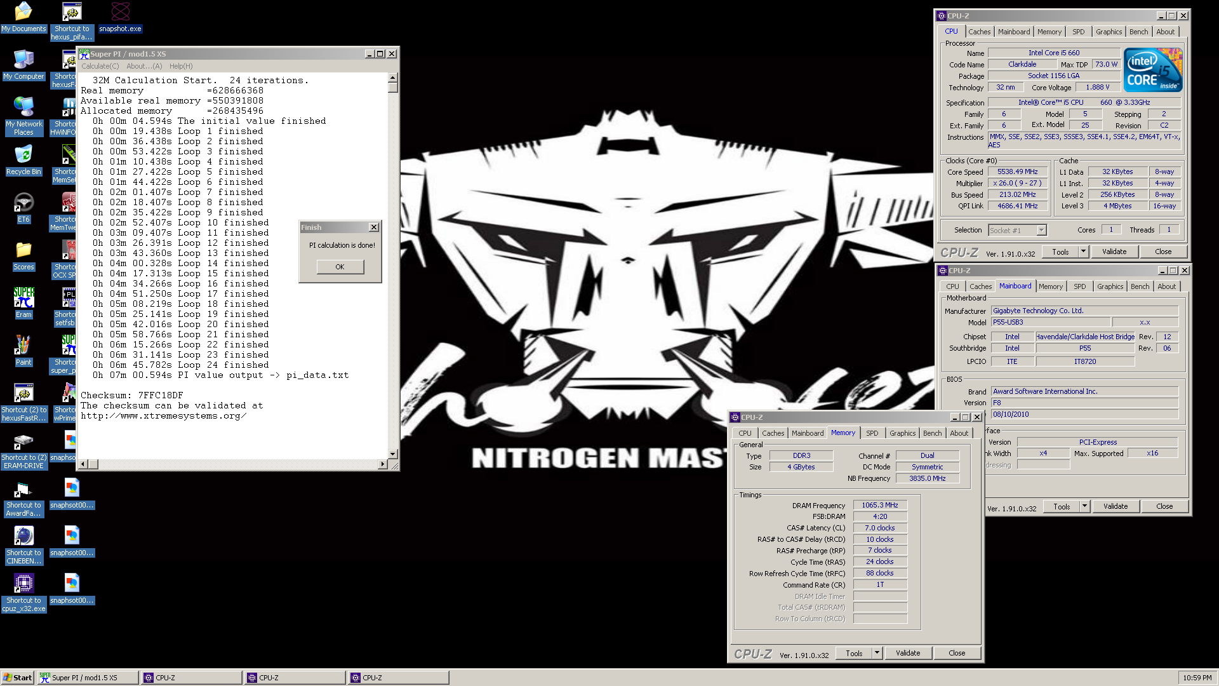The height and width of the screenshot is (686, 1219).
Task: Switch to Bench tab in CPU-Z Mainboard window
Action: tap(1140, 286)
